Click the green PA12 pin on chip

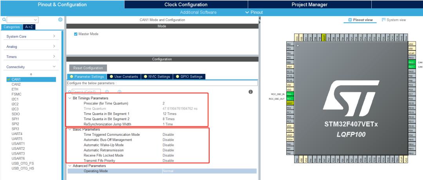click(x=411, y=62)
